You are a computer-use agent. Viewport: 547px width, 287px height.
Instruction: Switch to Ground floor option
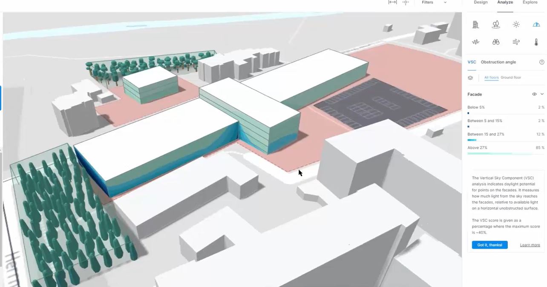click(511, 77)
